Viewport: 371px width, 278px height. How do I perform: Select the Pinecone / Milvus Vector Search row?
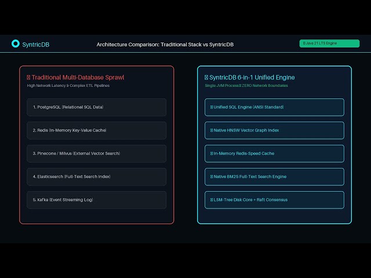click(x=97, y=153)
